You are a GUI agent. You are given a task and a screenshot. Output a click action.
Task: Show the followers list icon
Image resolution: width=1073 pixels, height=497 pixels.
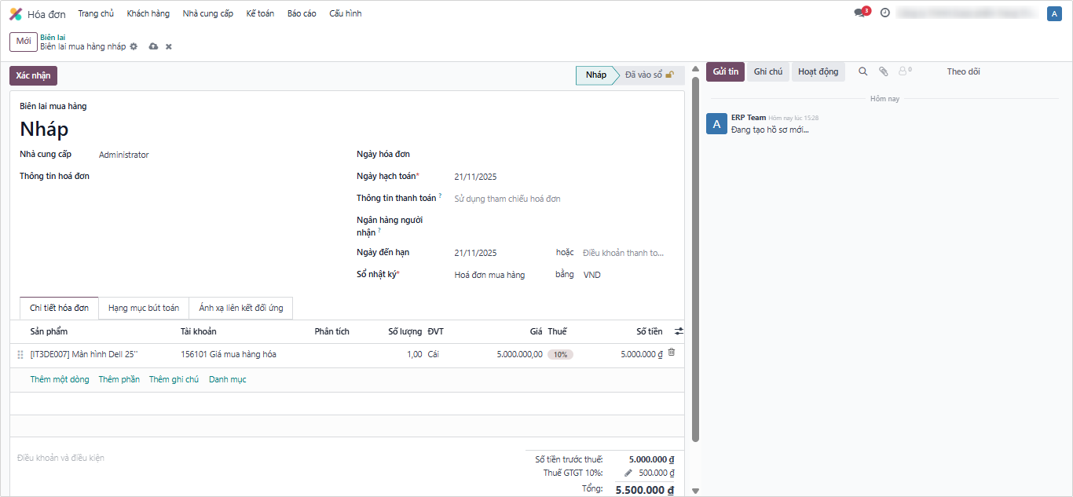coord(904,71)
